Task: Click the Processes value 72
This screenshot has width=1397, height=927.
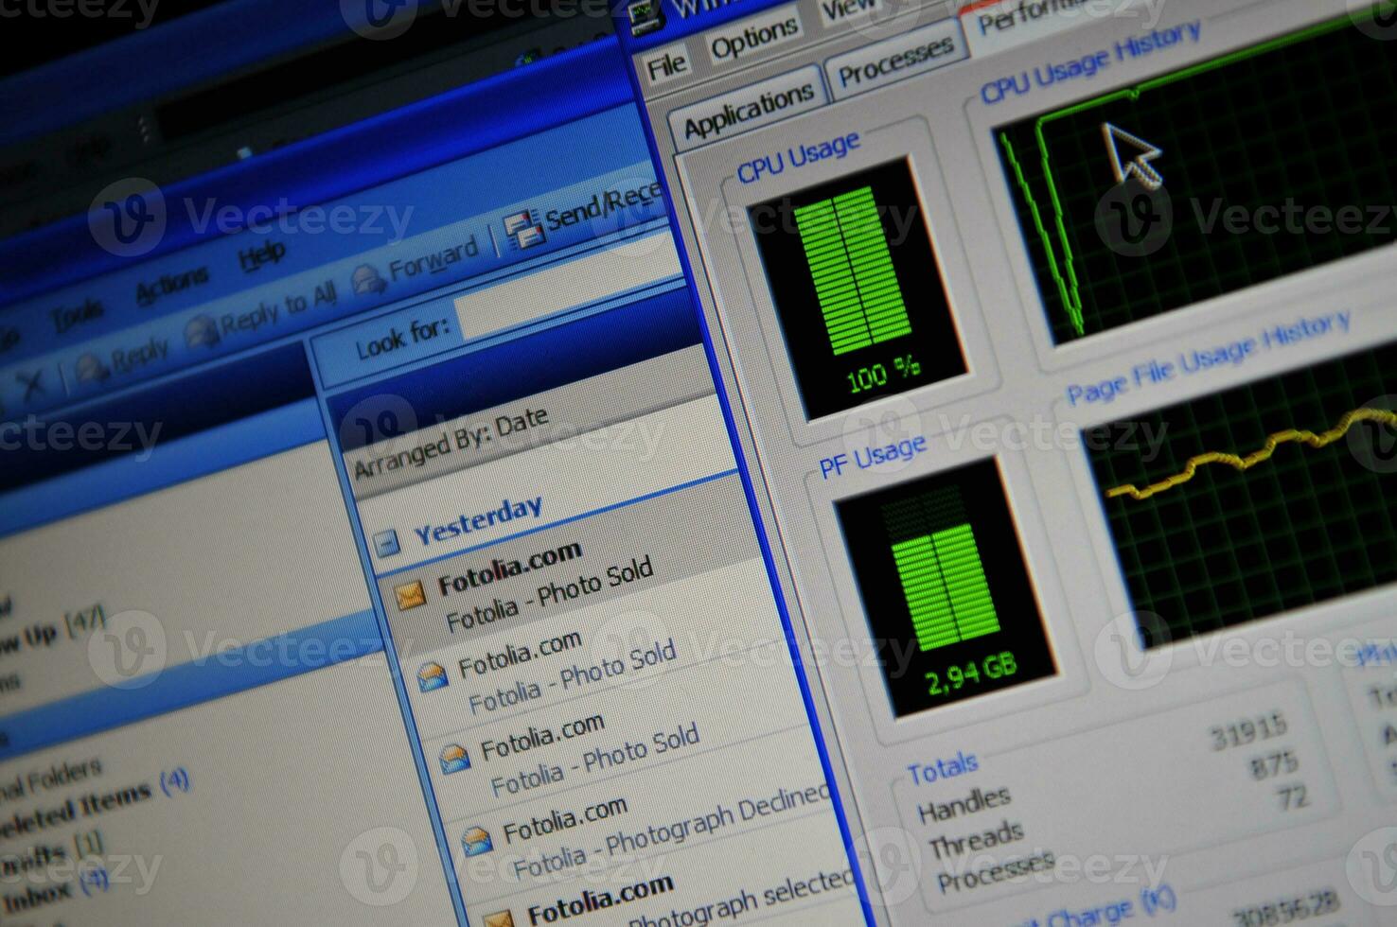Action: click(x=1292, y=797)
